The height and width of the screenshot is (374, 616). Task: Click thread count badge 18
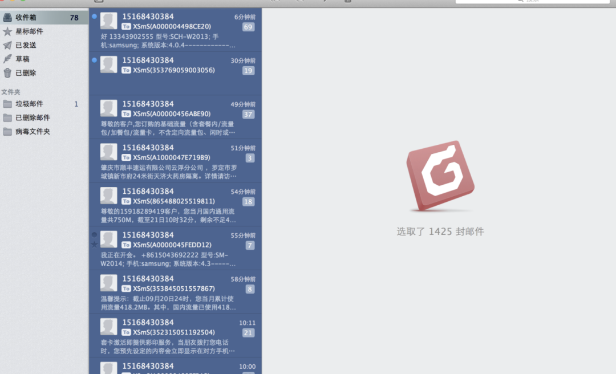tap(248, 201)
